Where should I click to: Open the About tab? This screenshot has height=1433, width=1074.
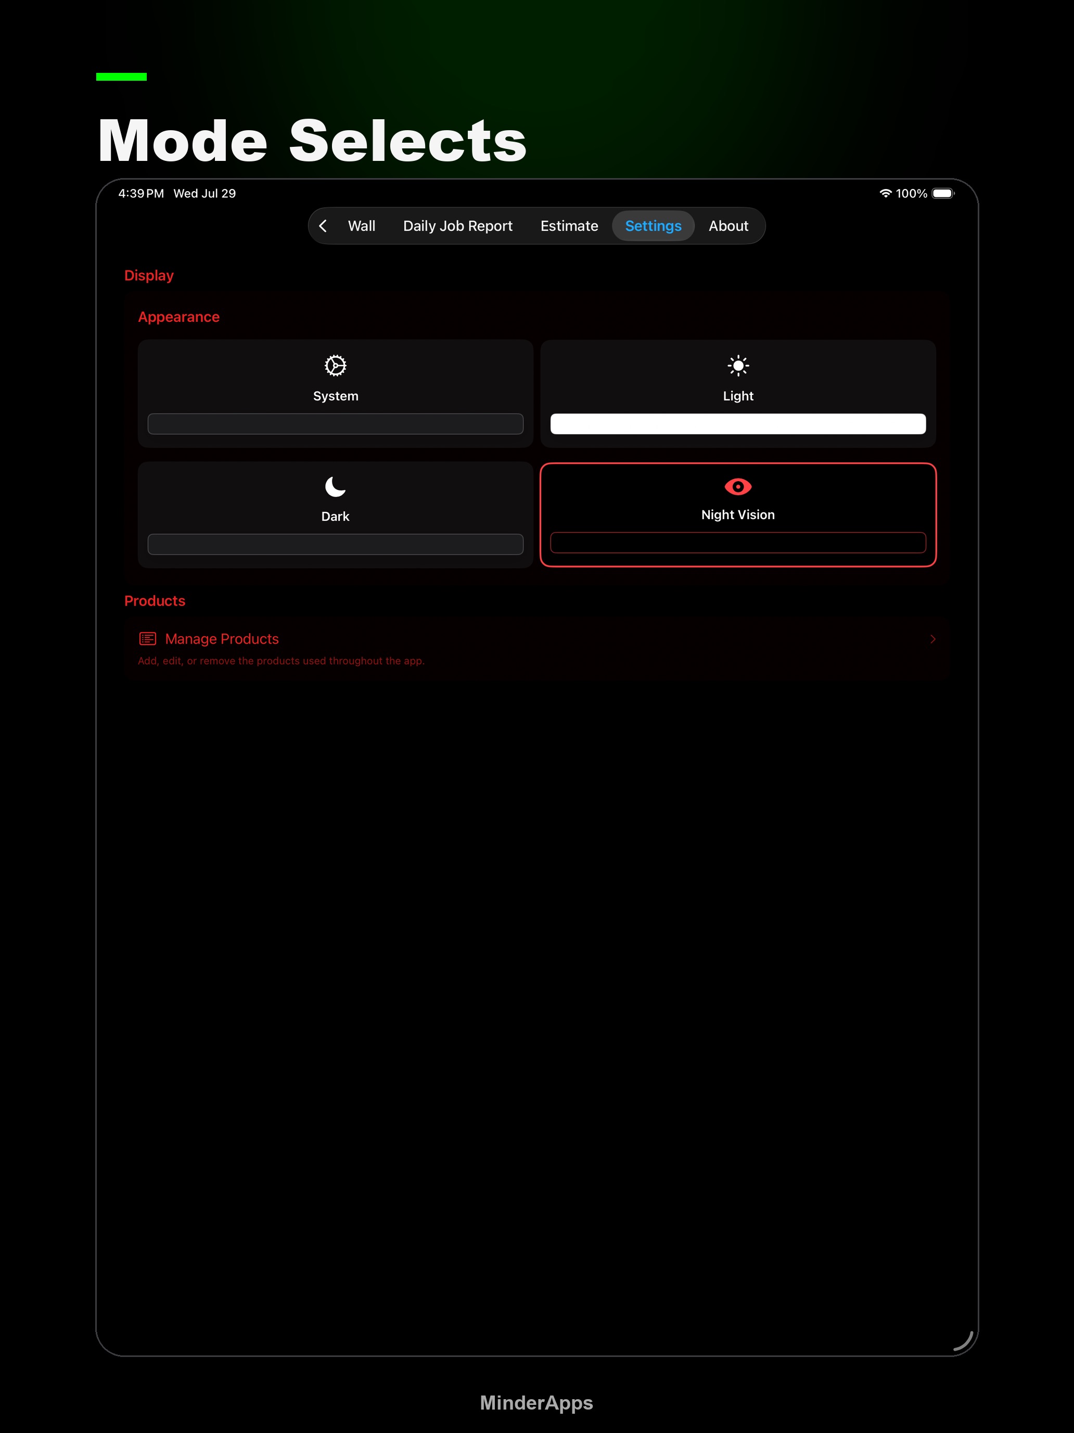[x=728, y=226]
